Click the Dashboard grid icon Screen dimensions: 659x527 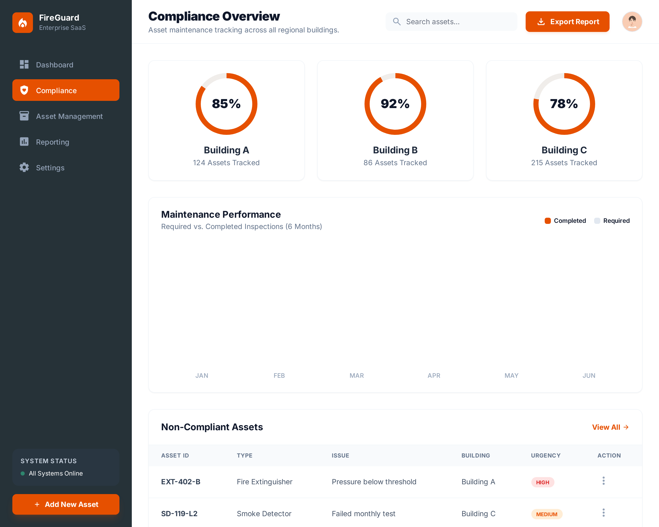[x=24, y=65]
